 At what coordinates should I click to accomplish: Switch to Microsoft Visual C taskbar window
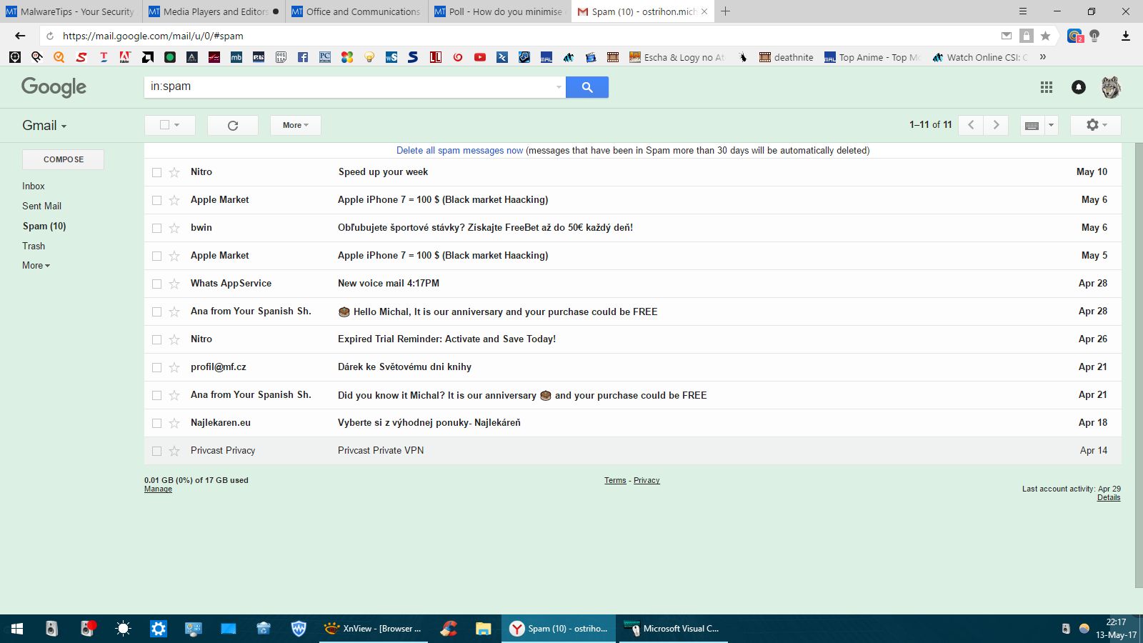[673, 629]
